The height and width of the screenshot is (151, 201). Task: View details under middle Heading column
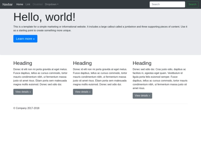pos(83,92)
